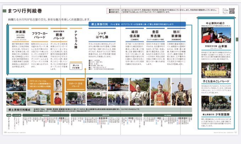Click the subtitle beginning 絢爛たる大行列
This screenshot has height=144, width=241.
50,20
